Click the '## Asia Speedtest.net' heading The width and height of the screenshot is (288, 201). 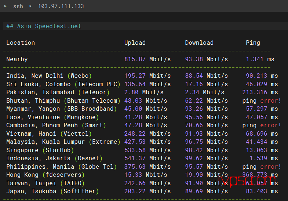click(44, 26)
